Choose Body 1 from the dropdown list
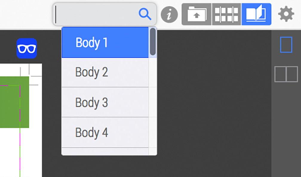Screen dimensions: 301x177 pyautogui.click(x=105, y=43)
